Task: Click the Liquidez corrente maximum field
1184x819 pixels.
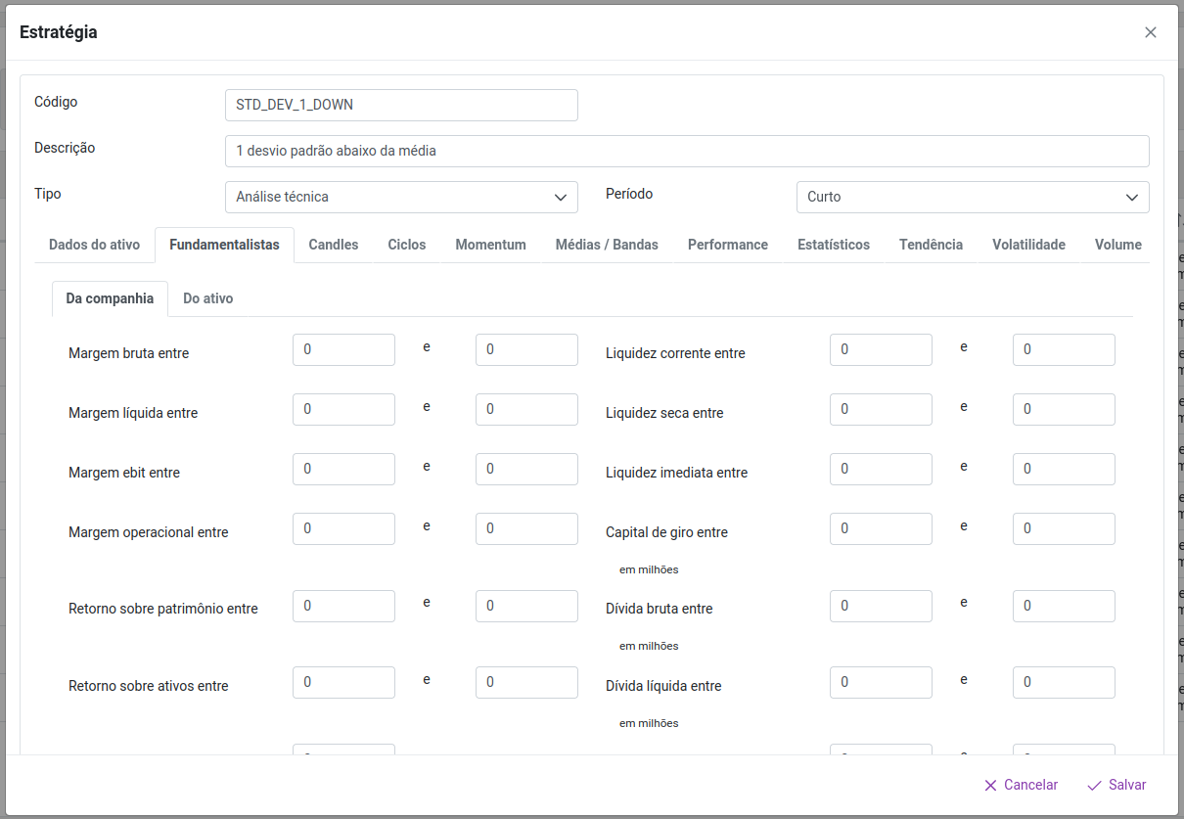Action: tap(1063, 349)
